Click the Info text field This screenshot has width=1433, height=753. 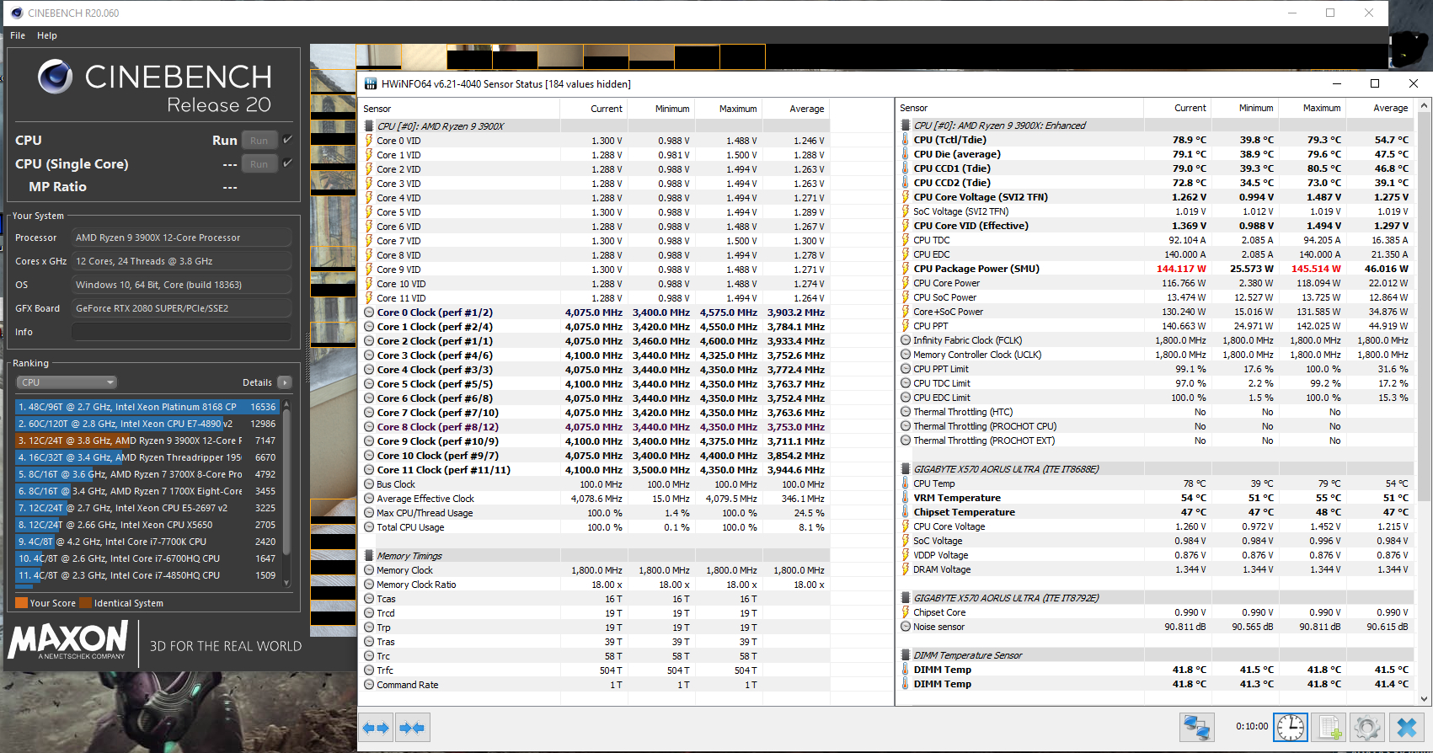coord(181,332)
